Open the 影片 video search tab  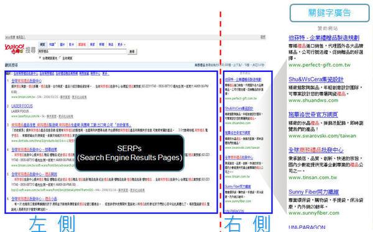(71, 45)
